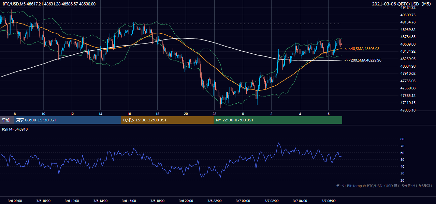Click the 3/6 22:00 date label
Image resolution: width=436 pixels, height=204 pixels.
[214, 201]
